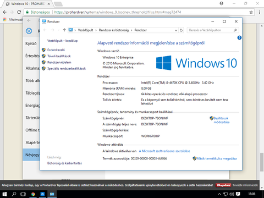The height and width of the screenshot is (198, 264).
Task: Click the Elfogadom cookie button
Action: point(223,185)
